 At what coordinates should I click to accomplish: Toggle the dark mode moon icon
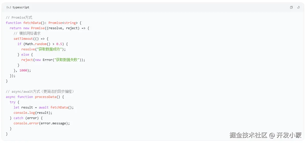298,7
